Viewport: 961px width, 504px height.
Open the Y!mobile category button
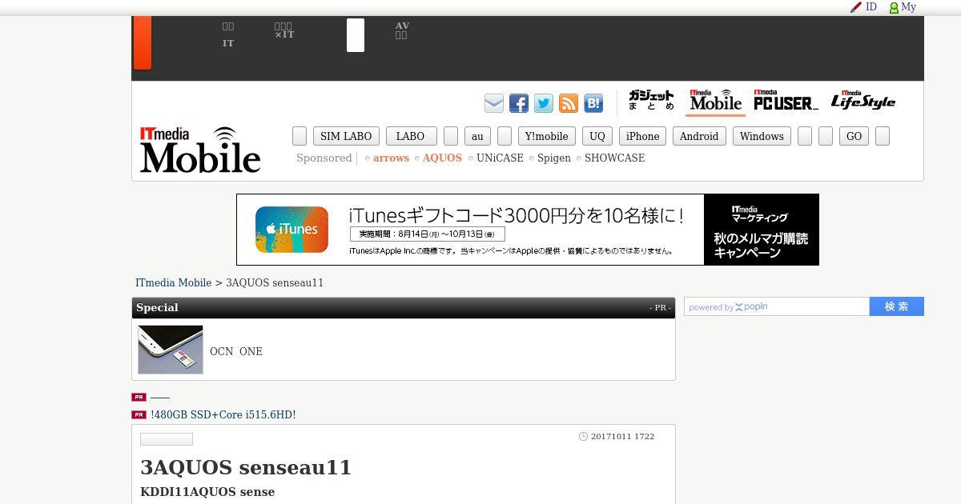(546, 136)
